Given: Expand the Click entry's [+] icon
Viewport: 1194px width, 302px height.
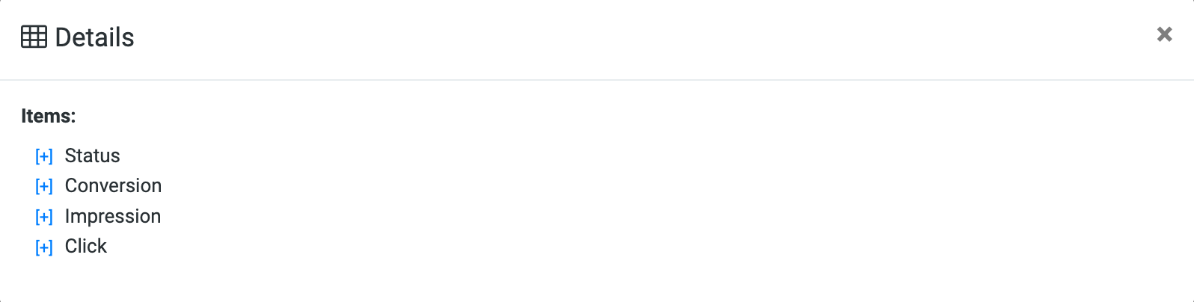Looking at the screenshot, I should pos(44,247).
